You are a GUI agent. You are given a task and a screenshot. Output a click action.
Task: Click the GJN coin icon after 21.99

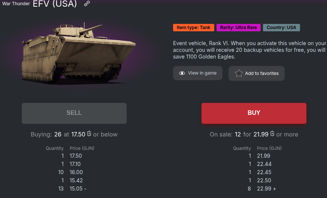272,134
